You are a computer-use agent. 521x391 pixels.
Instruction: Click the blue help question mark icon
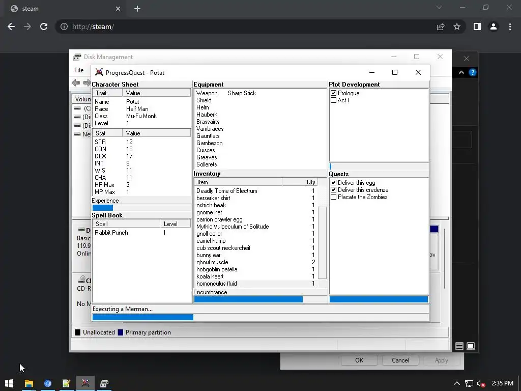[473, 72]
